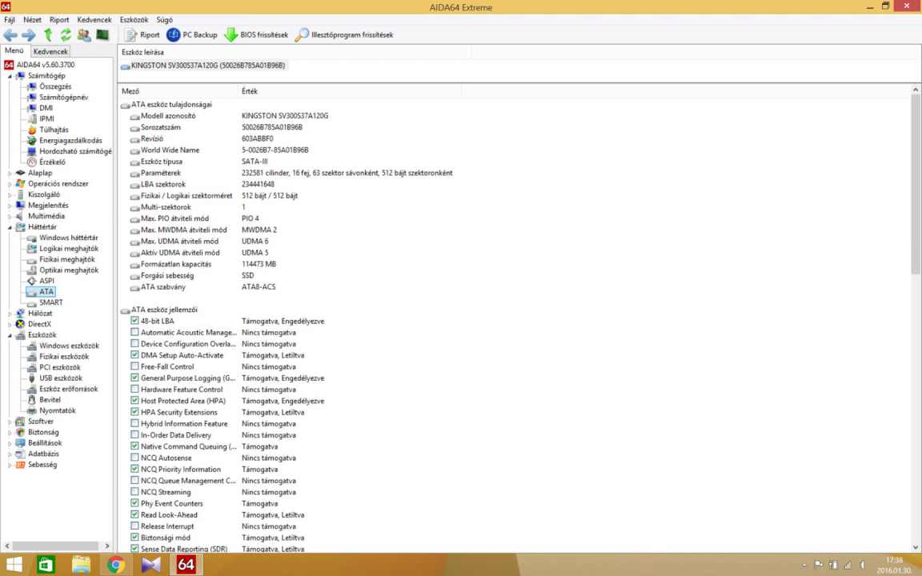Open the Windows Start button
922x576 pixels.
(13, 565)
